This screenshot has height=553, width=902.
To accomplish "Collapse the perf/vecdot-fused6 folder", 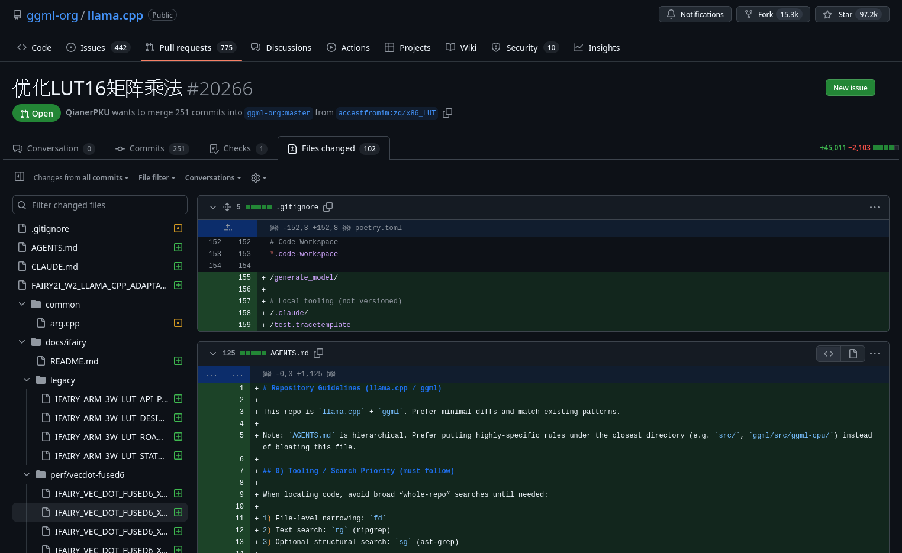I will (27, 474).
